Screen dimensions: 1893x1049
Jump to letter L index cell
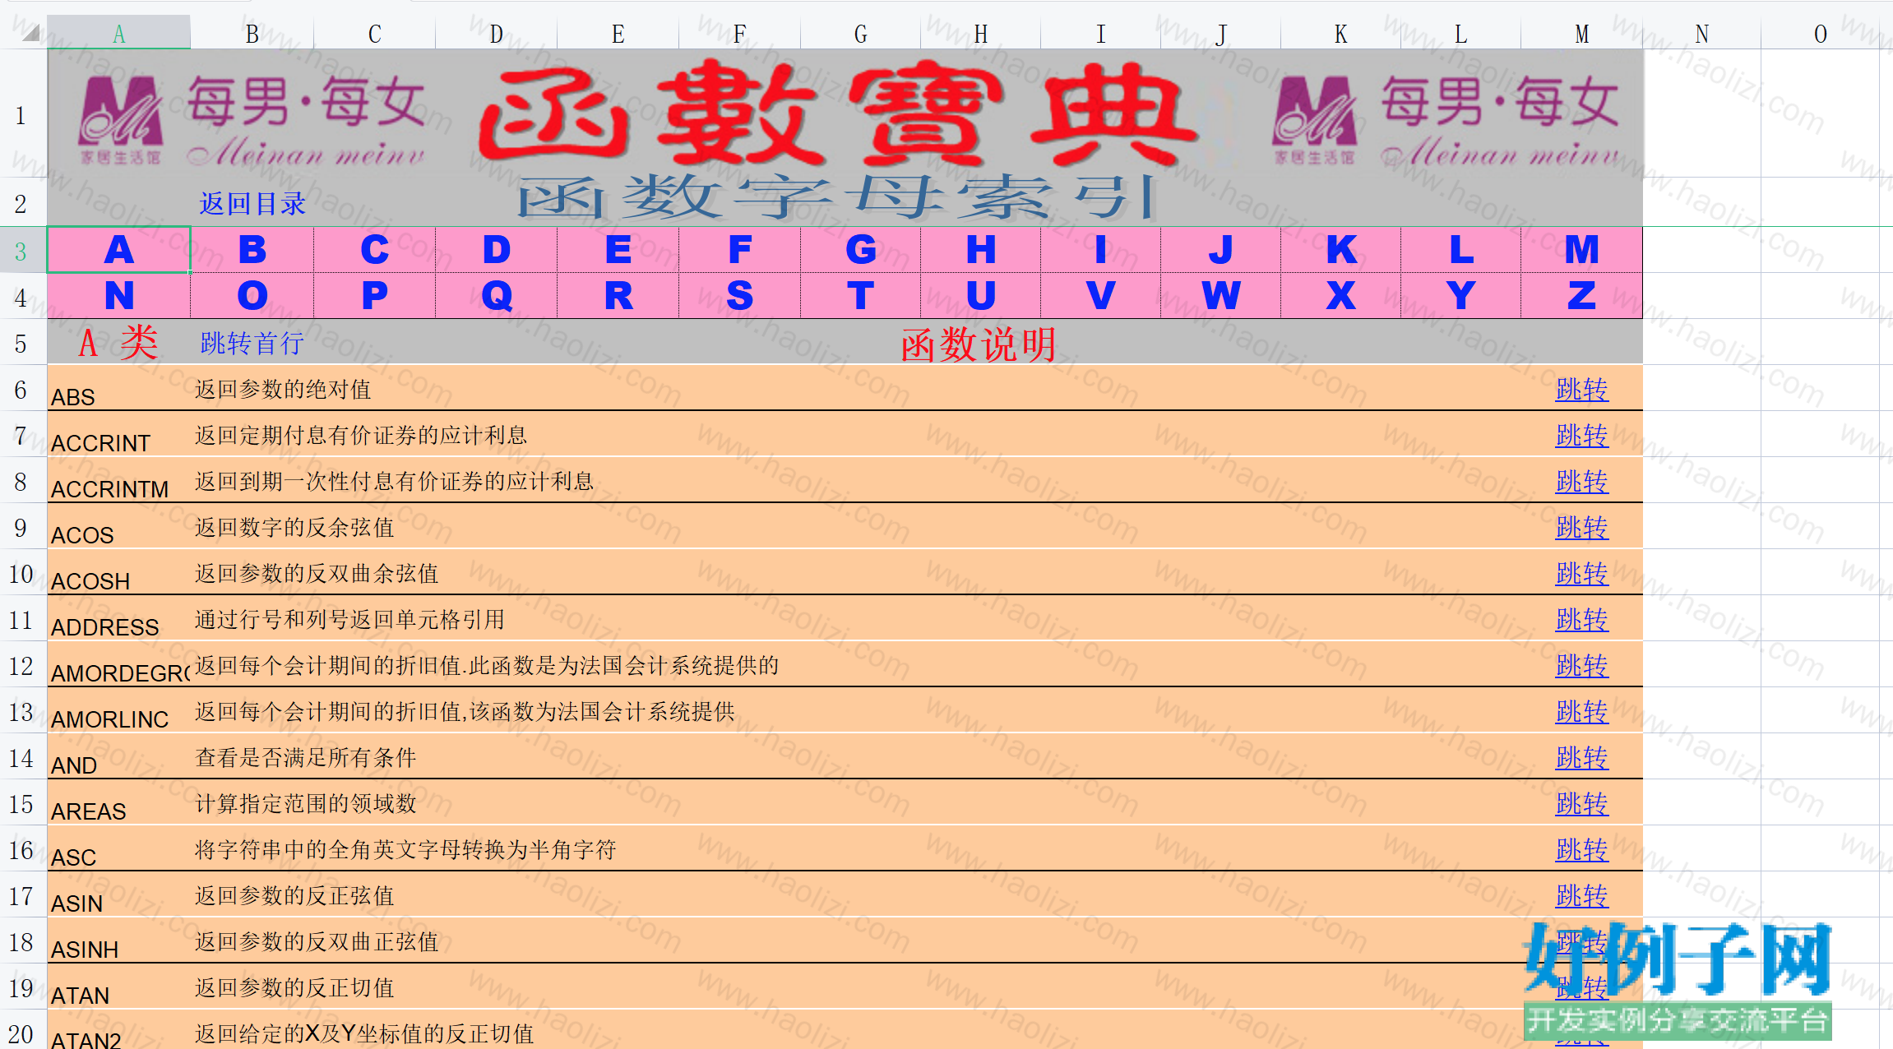[1461, 250]
